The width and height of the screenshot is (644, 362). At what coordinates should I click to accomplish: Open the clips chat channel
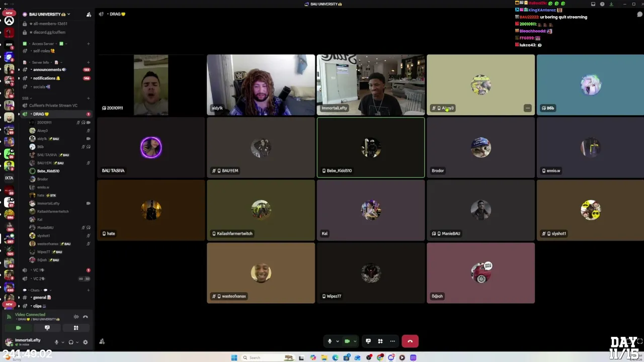point(55,306)
